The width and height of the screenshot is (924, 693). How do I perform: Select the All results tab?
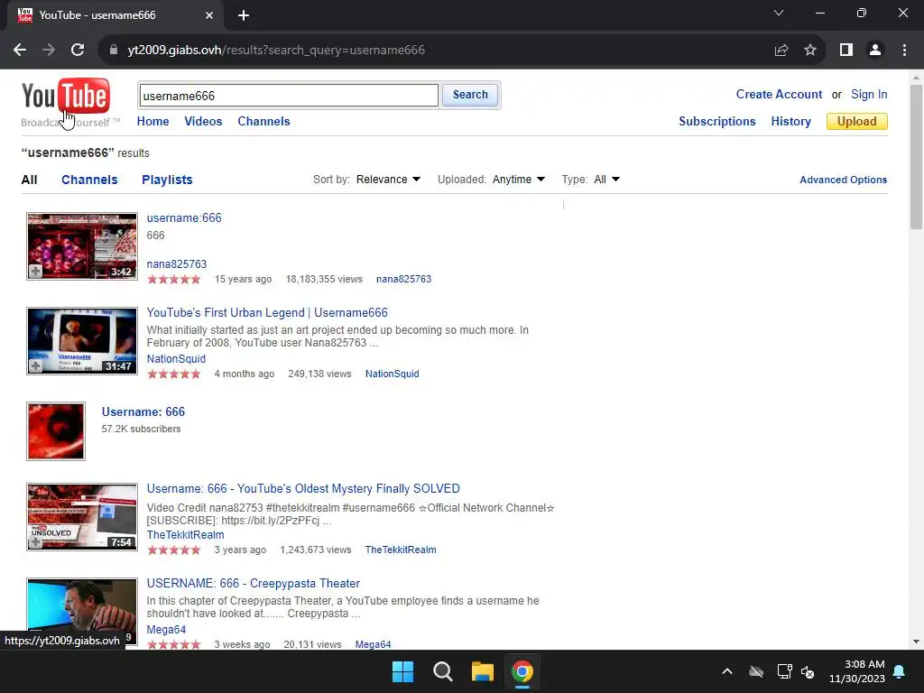tap(30, 180)
